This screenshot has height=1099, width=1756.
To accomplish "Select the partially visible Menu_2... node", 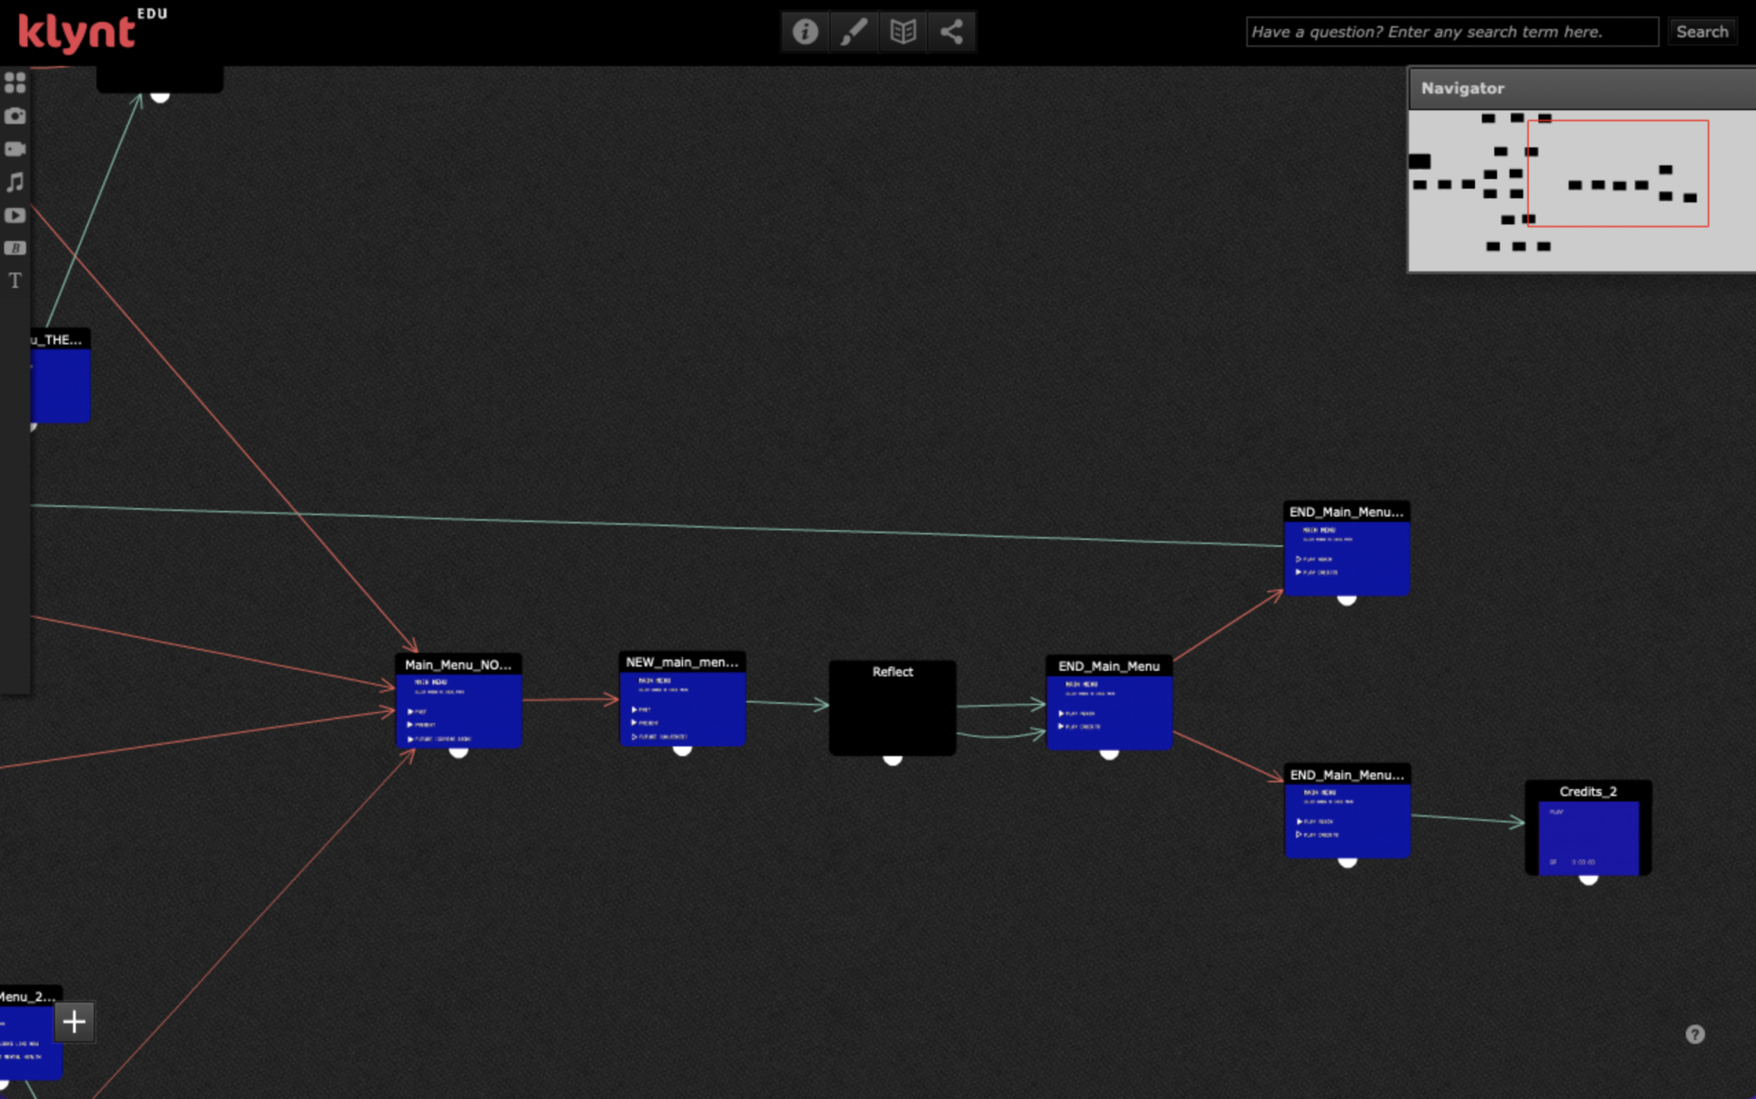I will [x=31, y=1032].
